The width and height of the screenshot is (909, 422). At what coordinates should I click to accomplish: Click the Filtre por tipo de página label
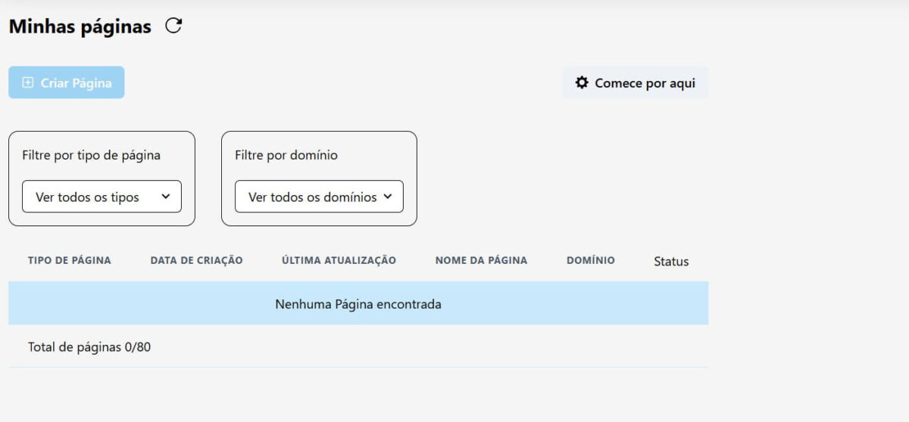coord(92,155)
